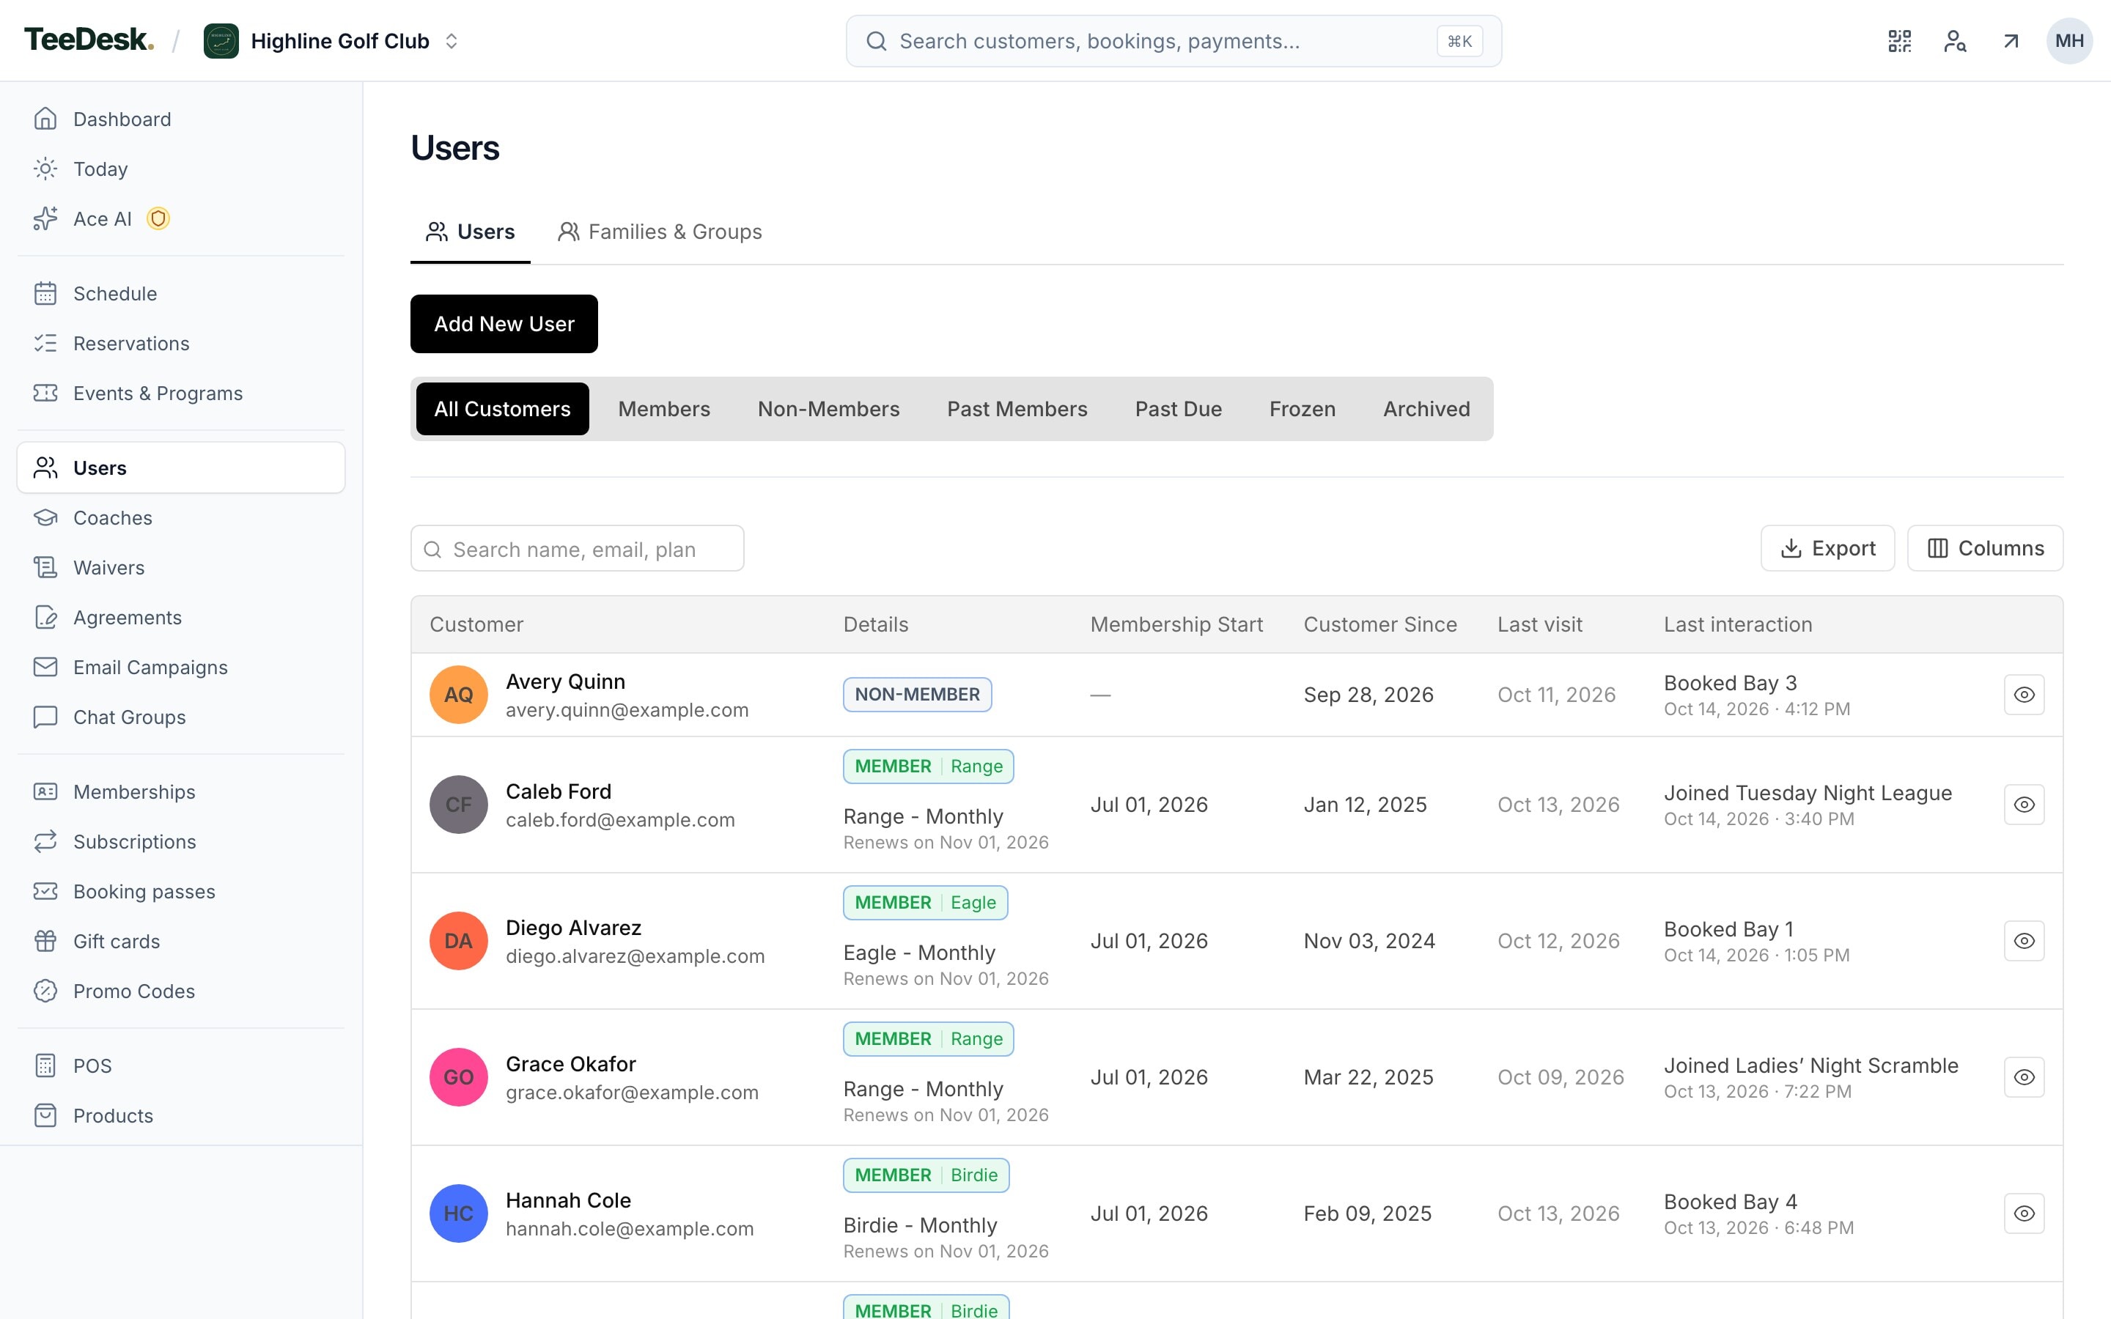The height and width of the screenshot is (1319, 2111).
Task: Open Chat Groups in the sidebar
Action: [x=180, y=716]
